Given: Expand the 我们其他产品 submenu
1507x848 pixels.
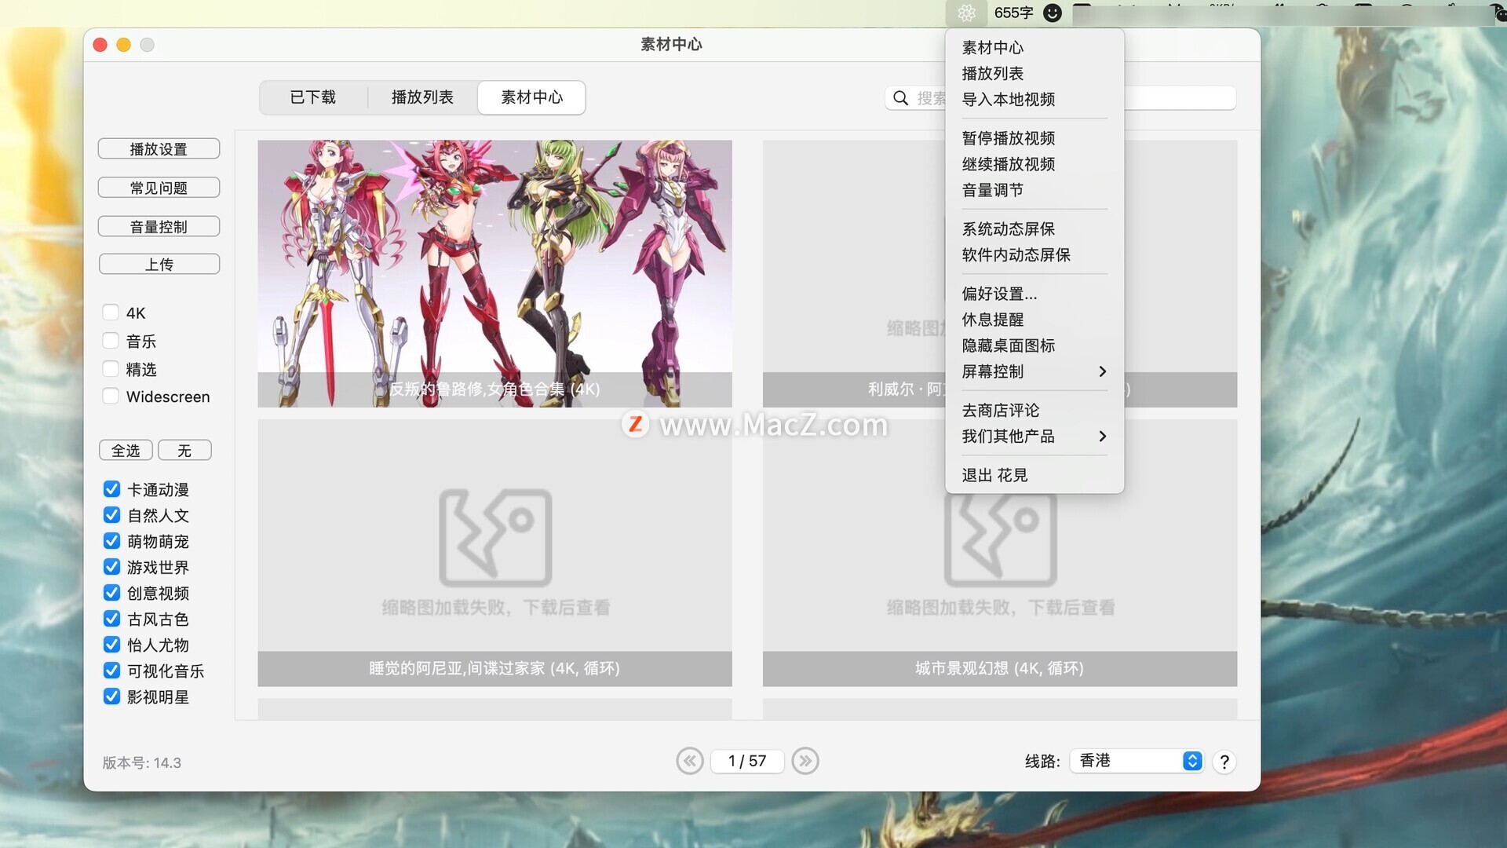Looking at the screenshot, I should [x=1034, y=437].
